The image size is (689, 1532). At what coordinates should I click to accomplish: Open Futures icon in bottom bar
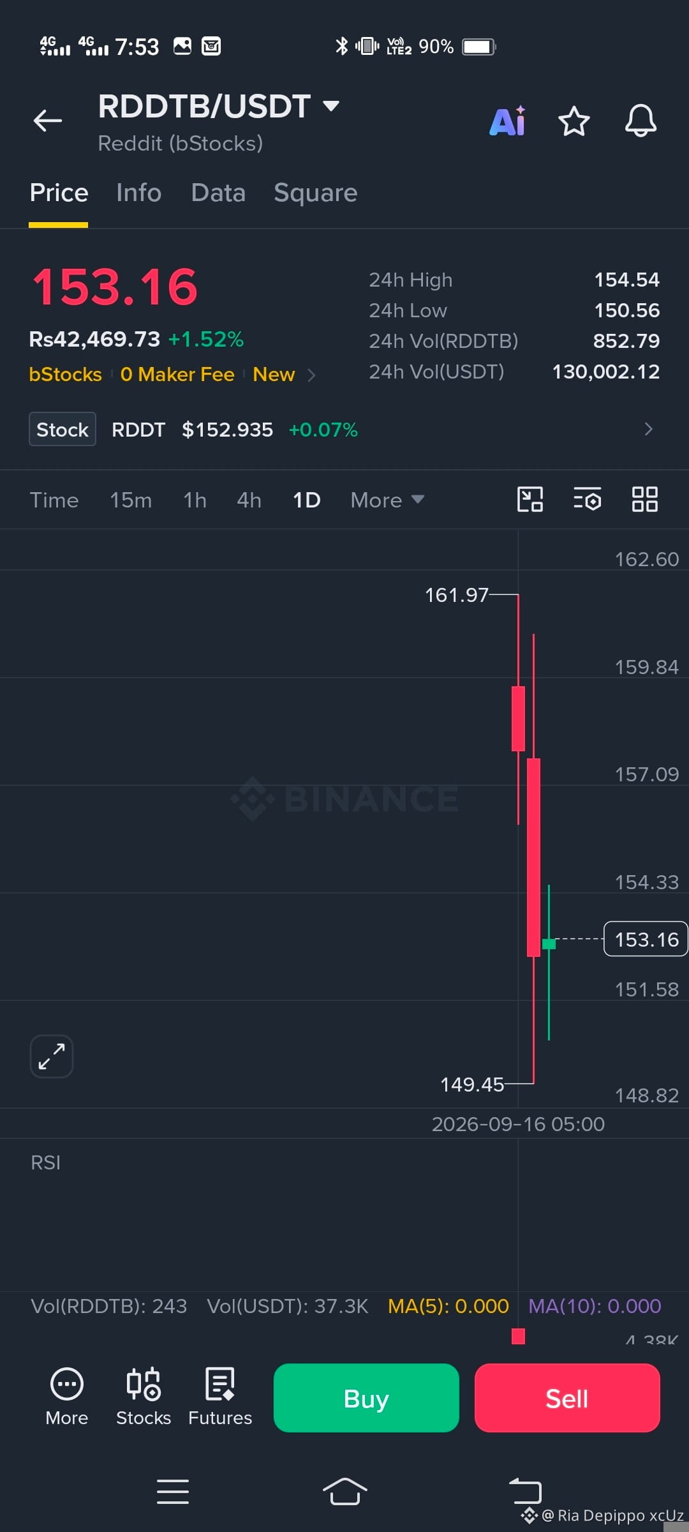[220, 1397]
